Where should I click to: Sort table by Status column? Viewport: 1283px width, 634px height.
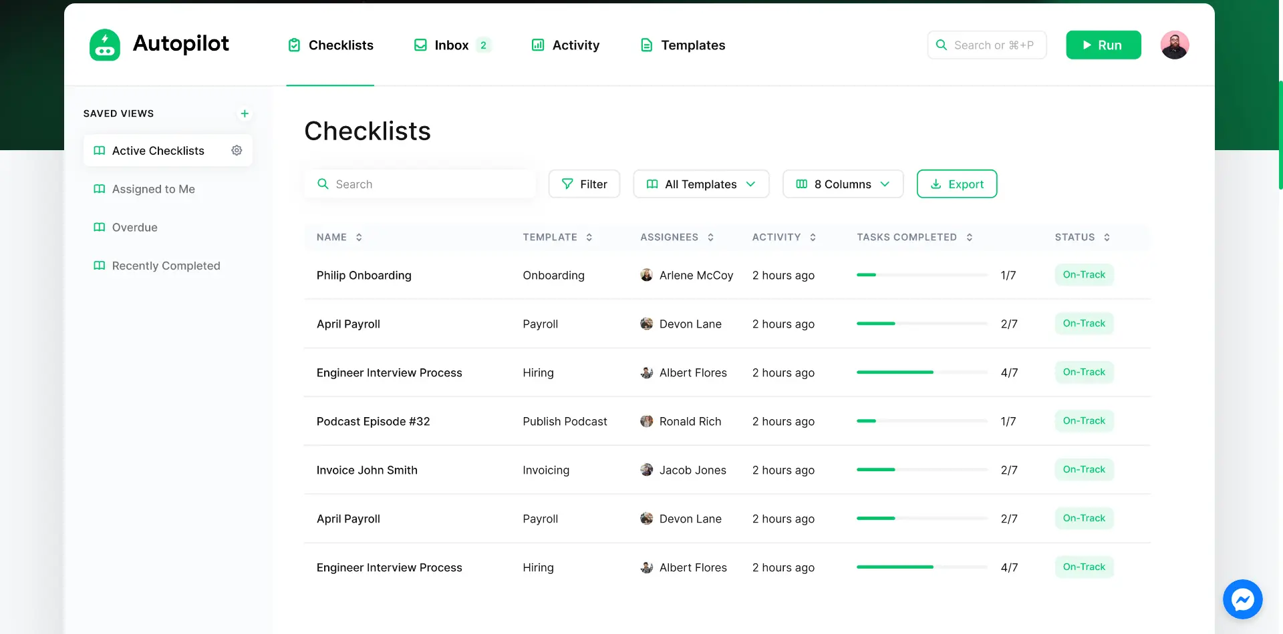(1107, 238)
